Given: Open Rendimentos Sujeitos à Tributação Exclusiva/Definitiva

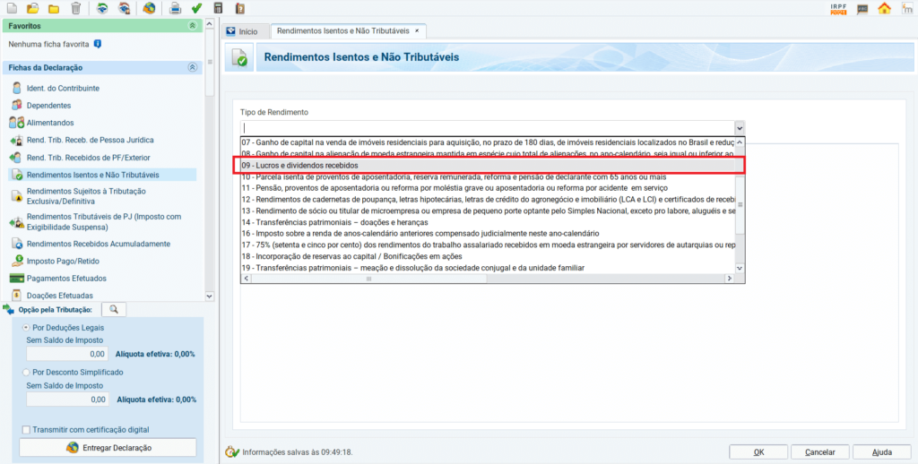Looking at the screenshot, I should [x=86, y=196].
